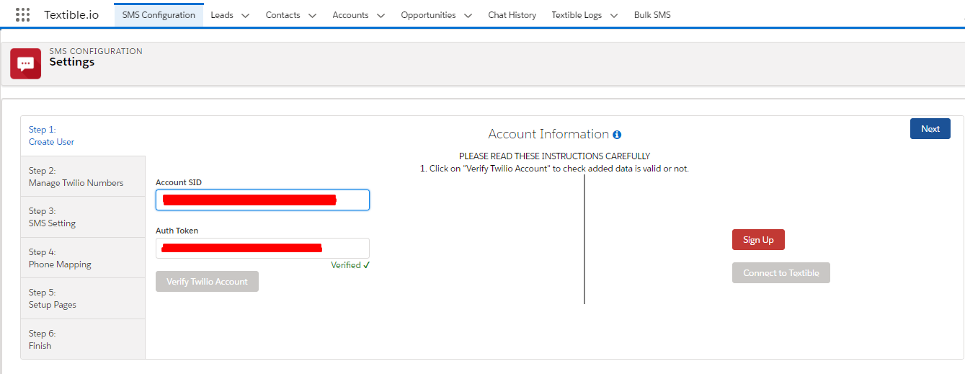965x374 pixels.
Task: Open the Accounts tab
Action: tap(350, 14)
